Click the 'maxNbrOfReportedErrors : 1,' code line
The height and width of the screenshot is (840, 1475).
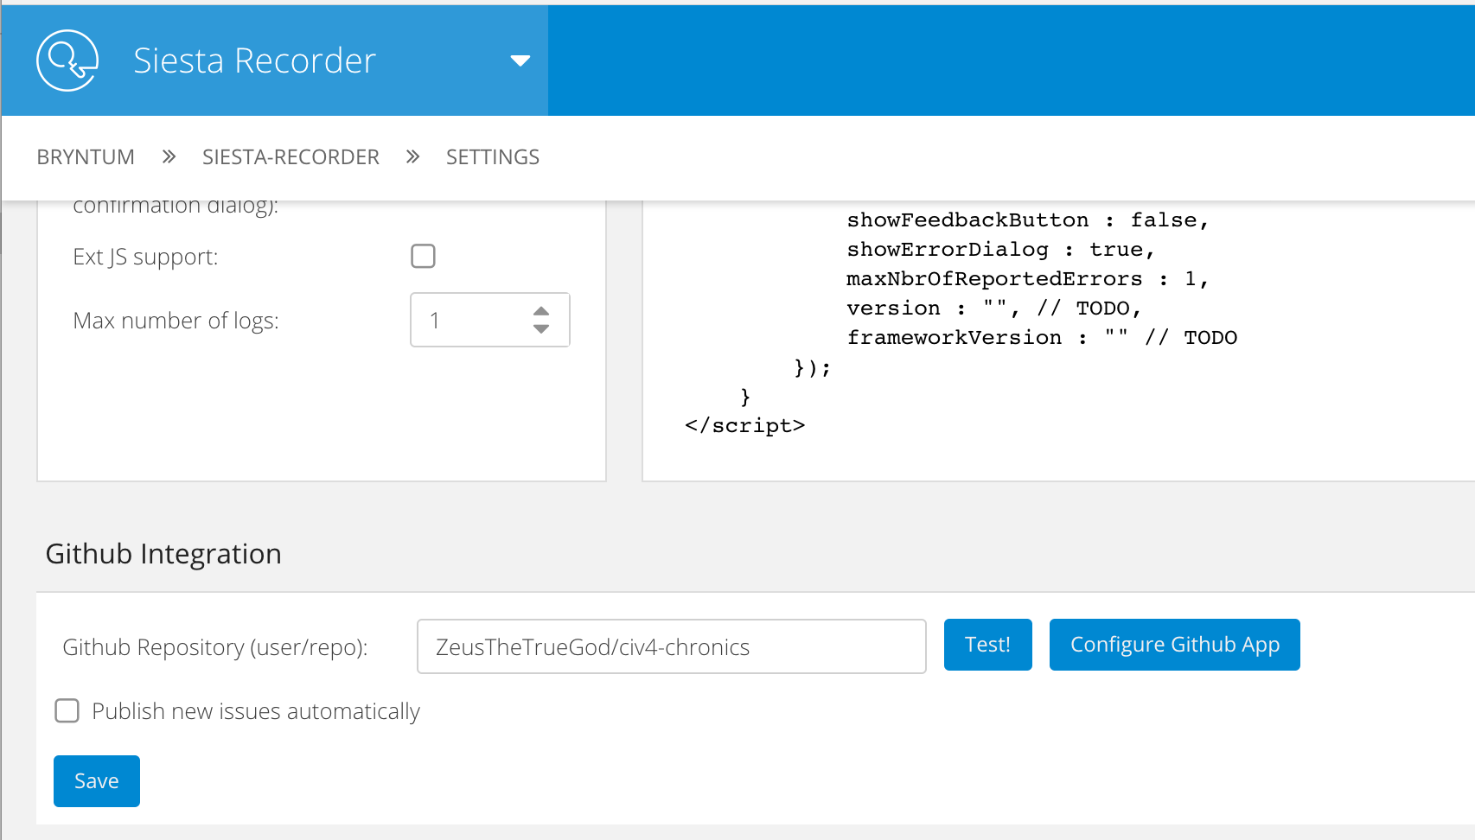1027,279
